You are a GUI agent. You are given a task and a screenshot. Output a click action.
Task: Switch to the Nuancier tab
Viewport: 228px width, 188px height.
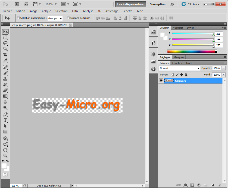(178, 28)
